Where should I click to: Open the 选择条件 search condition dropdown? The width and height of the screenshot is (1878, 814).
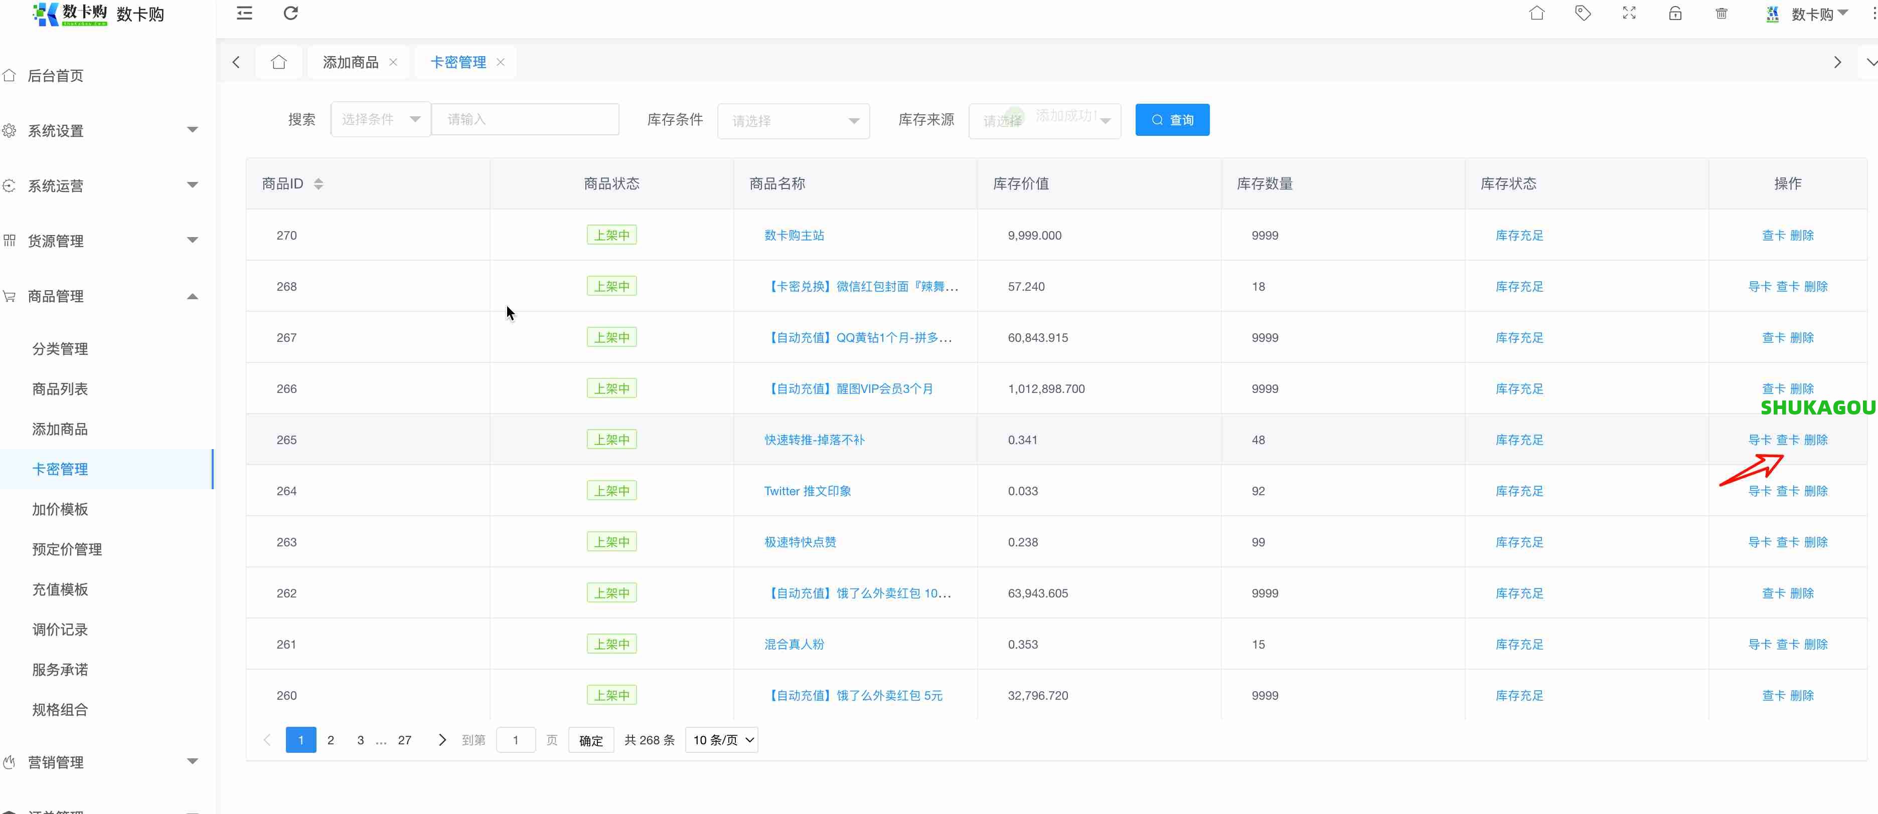pyautogui.click(x=380, y=118)
